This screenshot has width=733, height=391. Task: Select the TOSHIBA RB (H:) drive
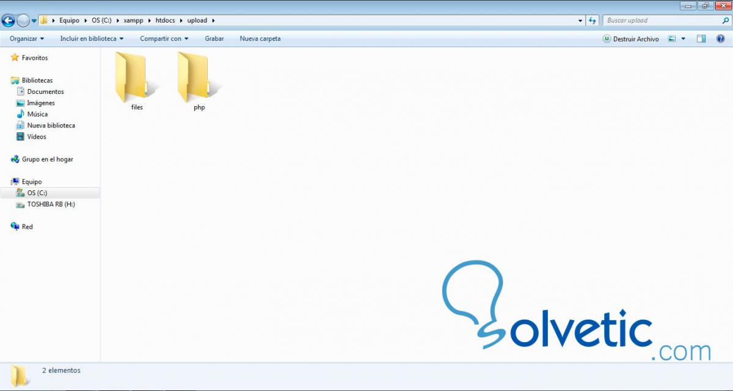pyautogui.click(x=45, y=204)
